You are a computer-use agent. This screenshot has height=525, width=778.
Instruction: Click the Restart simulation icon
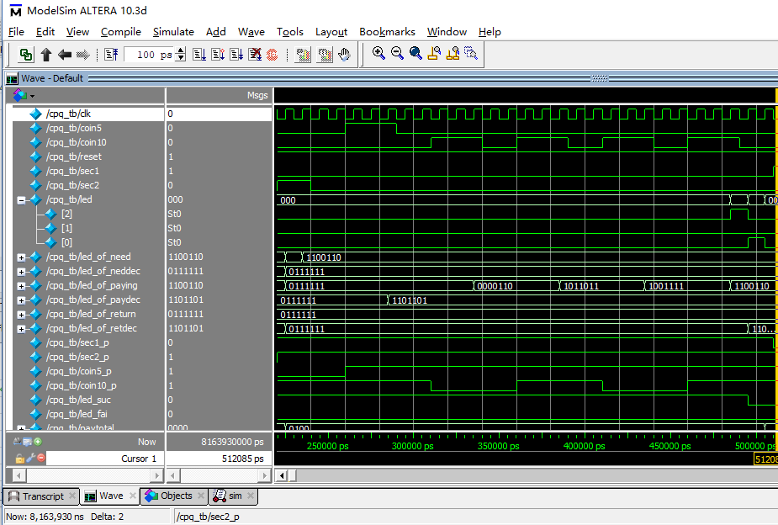click(111, 55)
